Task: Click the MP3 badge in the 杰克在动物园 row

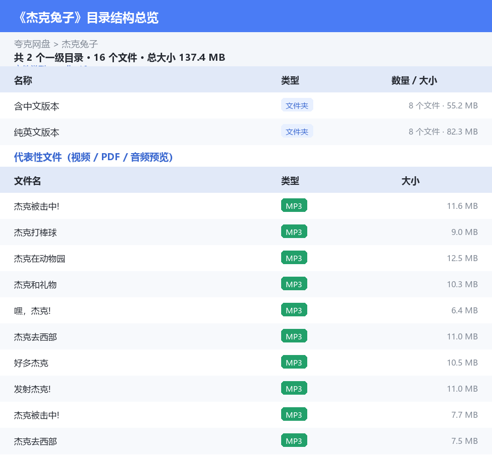Action: coord(294,258)
